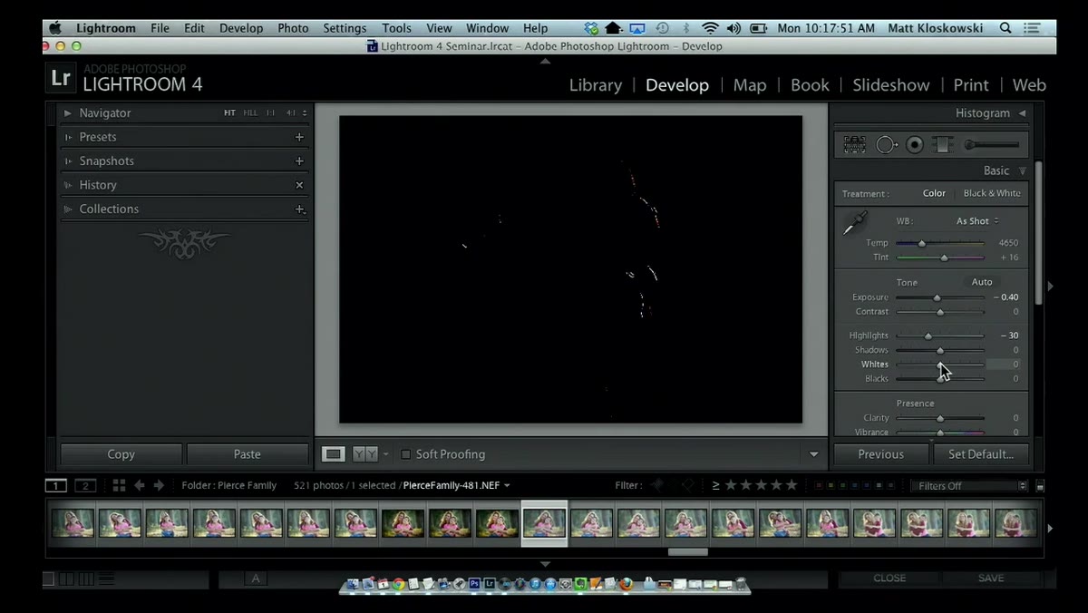1088x613 pixels.
Task: Go forward with the filmstrip right arrow
Action: click(x=159, y=485)
